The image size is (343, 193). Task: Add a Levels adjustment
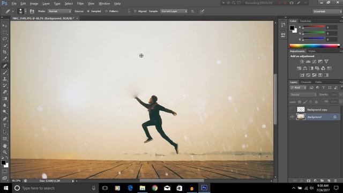308,62
